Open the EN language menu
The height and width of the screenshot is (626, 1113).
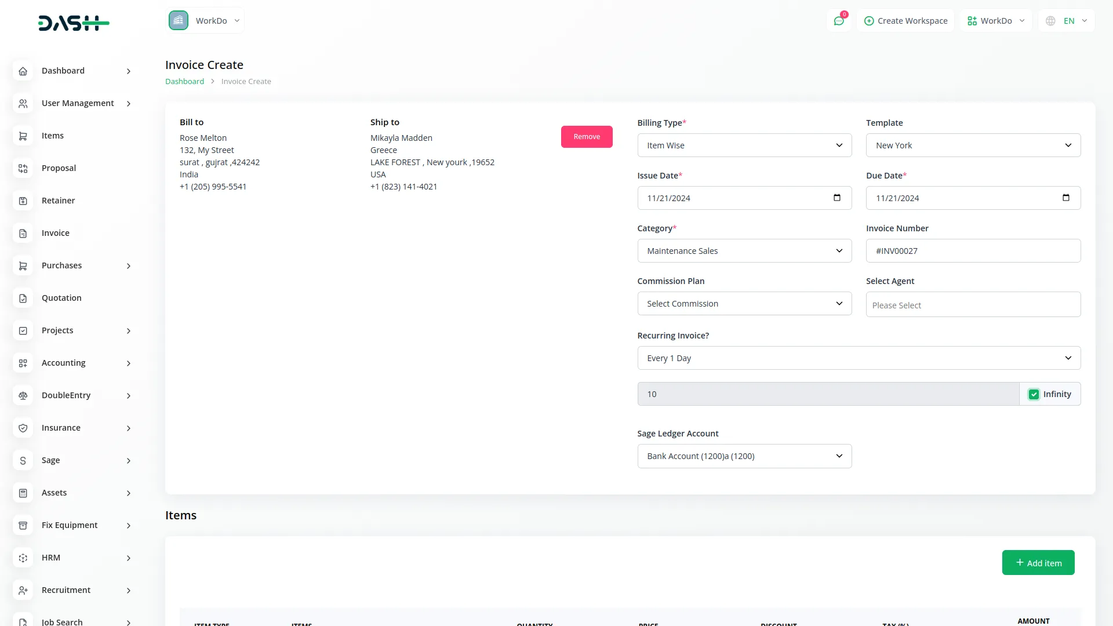(x=1065, y=20)
